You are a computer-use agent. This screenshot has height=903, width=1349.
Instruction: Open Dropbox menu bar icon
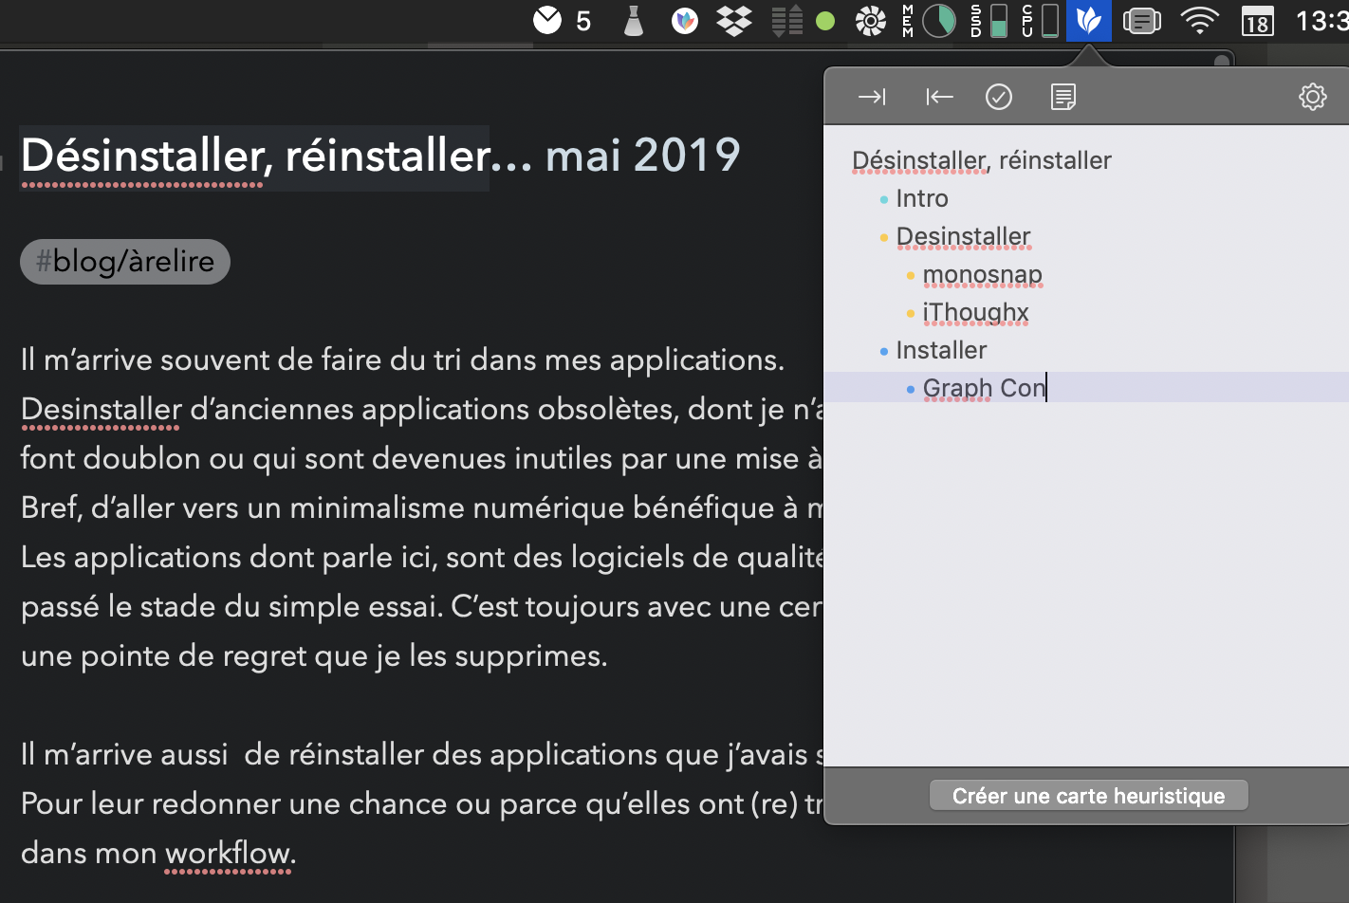(x=734, y=20)
